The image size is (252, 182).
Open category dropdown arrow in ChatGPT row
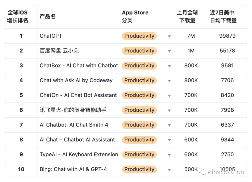pos(169,36)
